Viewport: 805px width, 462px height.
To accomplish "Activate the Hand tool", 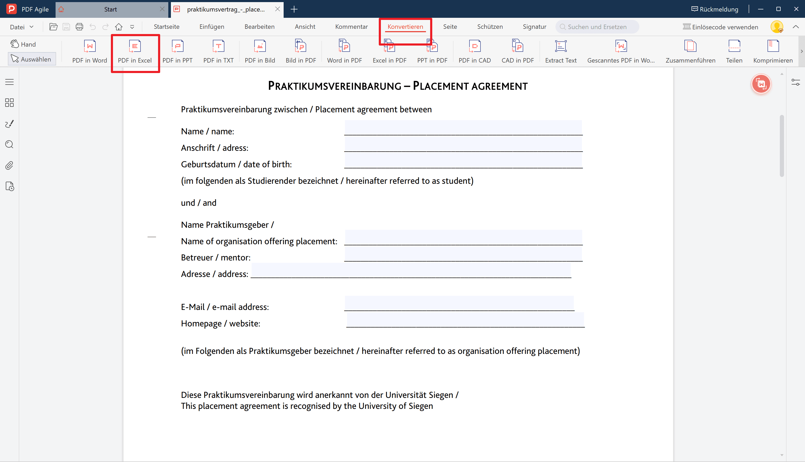I will (23, 44).
